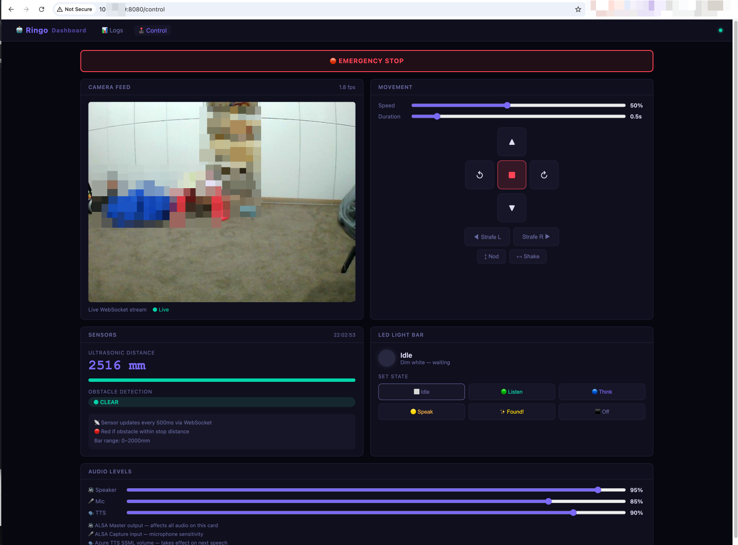Click the 0.5s duration value
The width and height of the screenshot is (738, 545).
click(636, 117)
